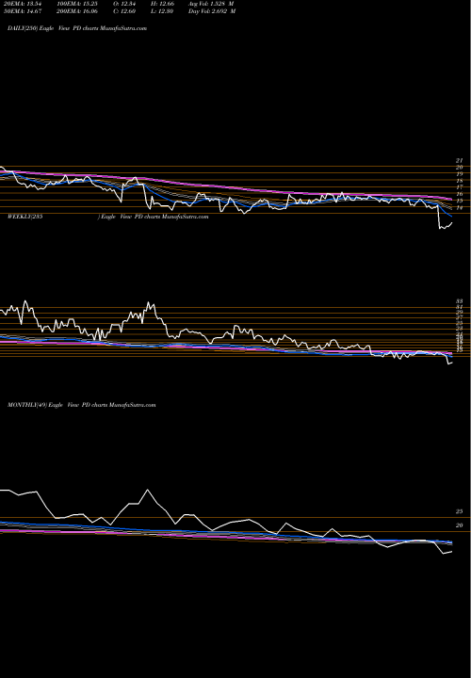The image size is (471, 678).
Task: Select the Low price L: value
Action: point(162,11)
